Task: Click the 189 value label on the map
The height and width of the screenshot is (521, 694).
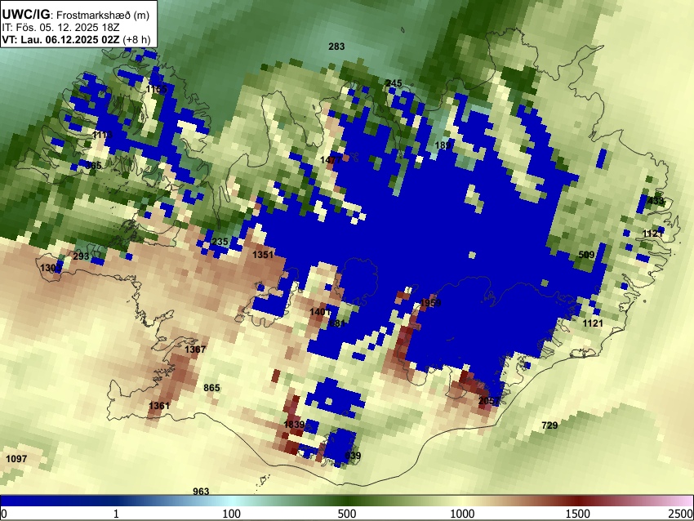Action: click(x=443, y=145)
